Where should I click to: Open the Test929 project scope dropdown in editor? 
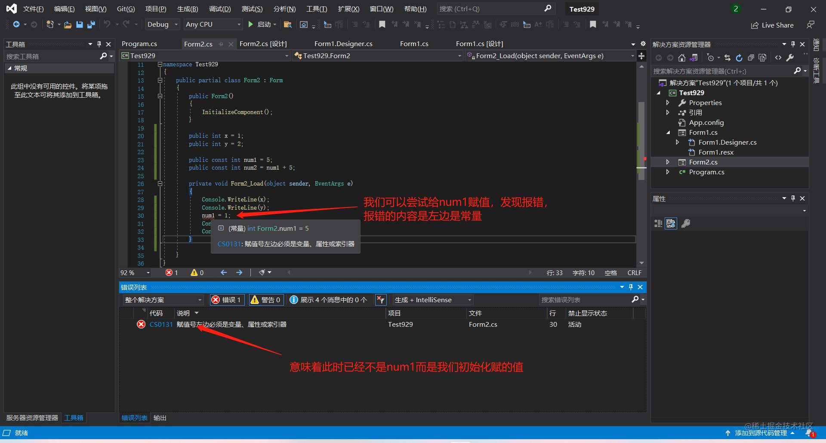tap(205, 56)
